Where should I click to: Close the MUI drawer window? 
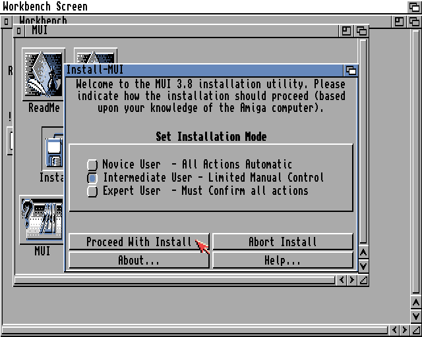pos(19,31)
